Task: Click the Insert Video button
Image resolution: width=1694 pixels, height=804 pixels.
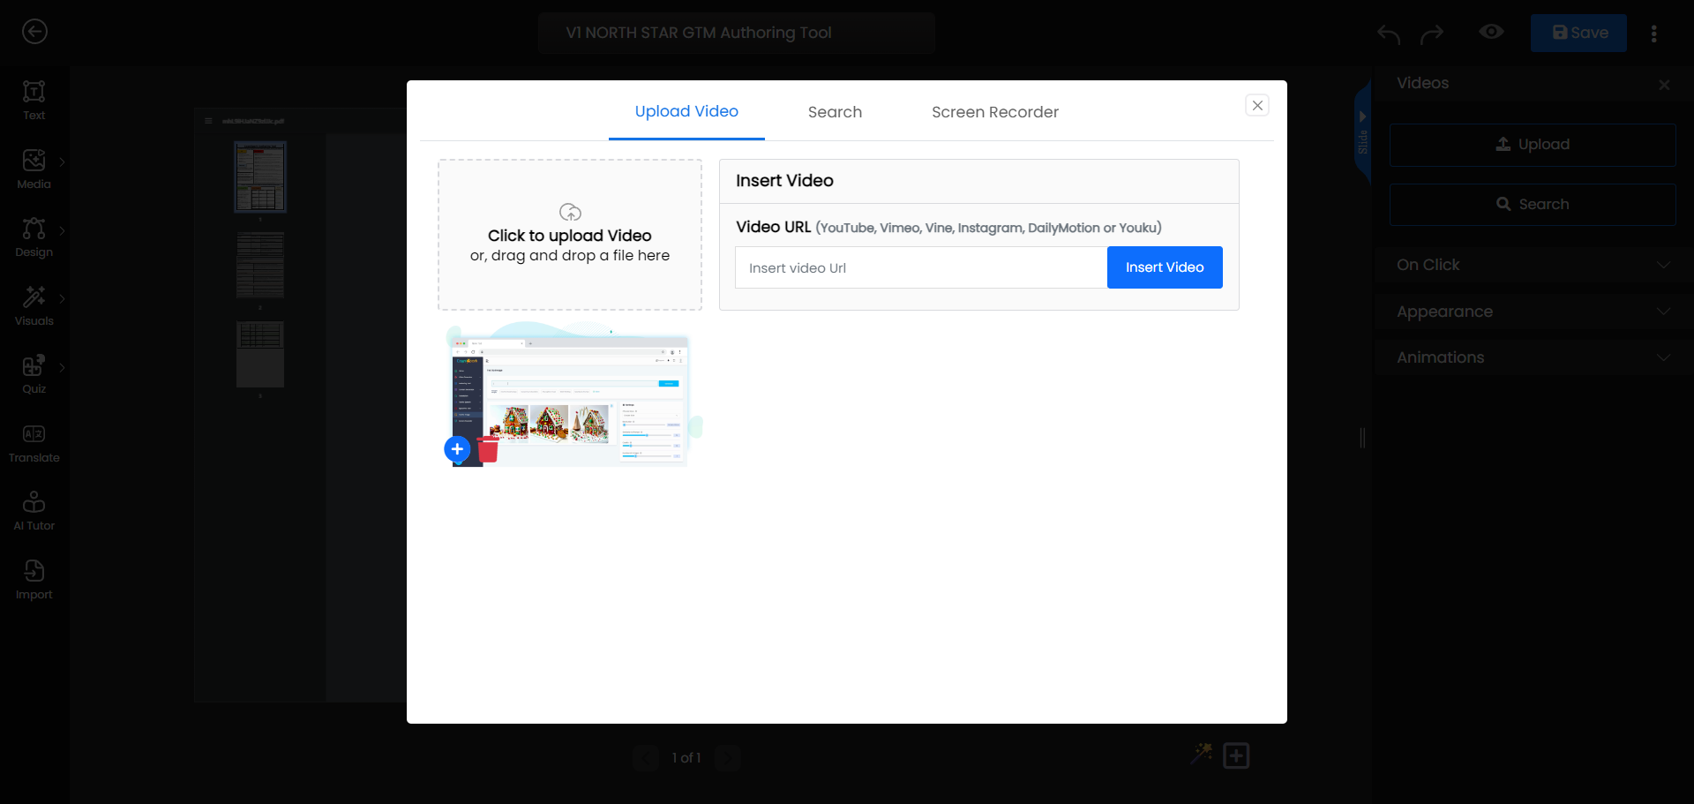Action: (1165, 267)
